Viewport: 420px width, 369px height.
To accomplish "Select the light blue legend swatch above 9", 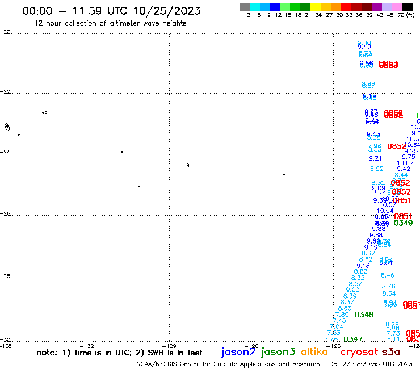I will click(x=265, y=7).
